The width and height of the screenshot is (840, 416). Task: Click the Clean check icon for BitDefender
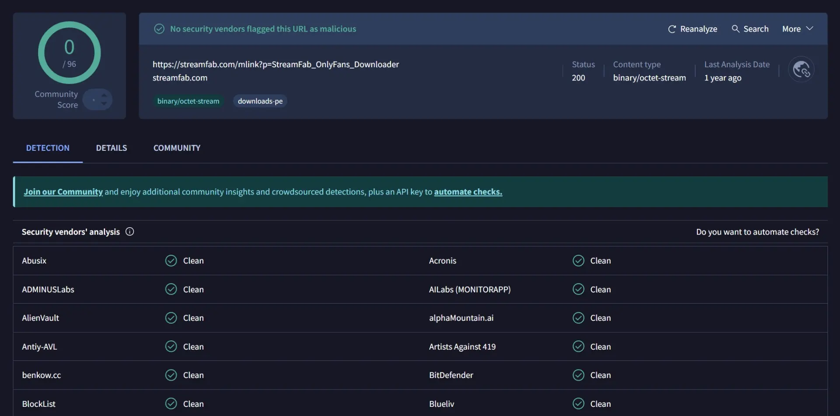(578, 375)
